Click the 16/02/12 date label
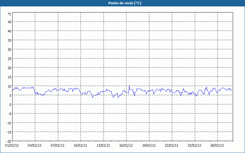This screenshot has height=153, width=245. [x=126, y=146]
